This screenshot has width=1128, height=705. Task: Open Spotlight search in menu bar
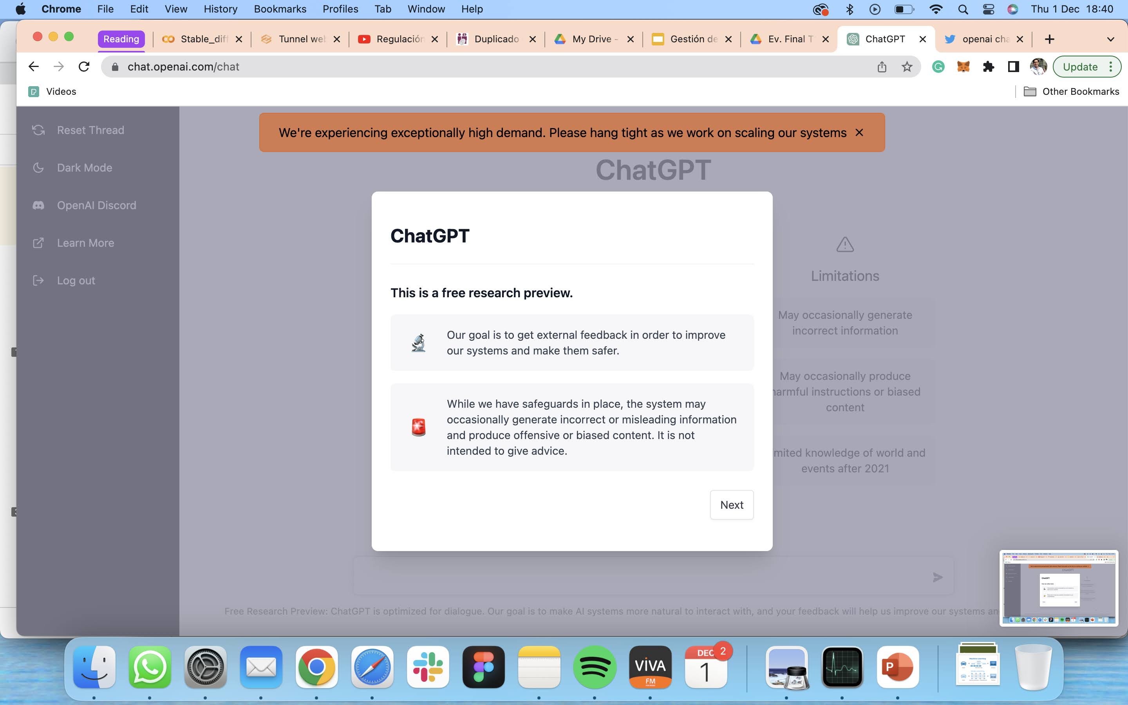[x=963, y=9]
